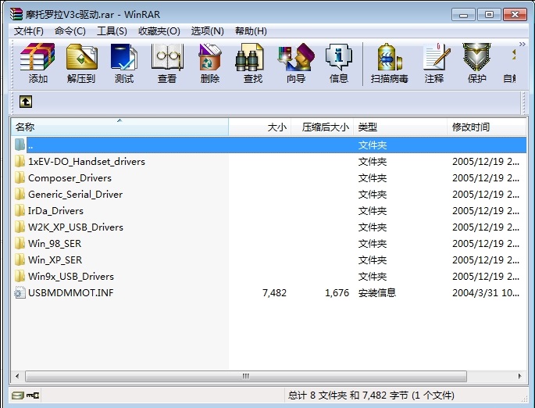This screenshot has width=535, height=408.
Task: Sort by Modified (修改时间) column header
Action: (487, 127)
